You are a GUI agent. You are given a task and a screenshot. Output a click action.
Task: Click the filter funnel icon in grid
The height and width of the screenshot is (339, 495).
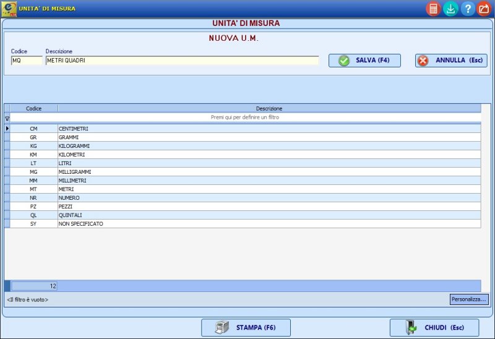tap(7, 119)
